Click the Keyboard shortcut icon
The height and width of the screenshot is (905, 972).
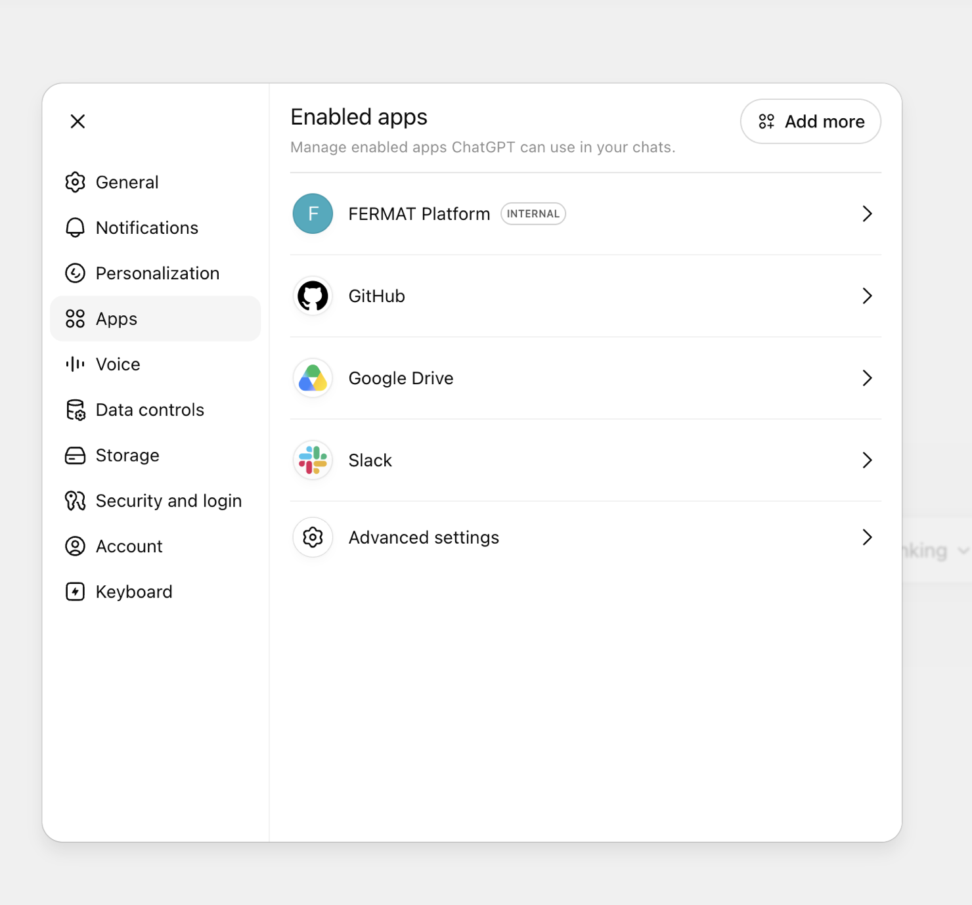coord(76,592)
